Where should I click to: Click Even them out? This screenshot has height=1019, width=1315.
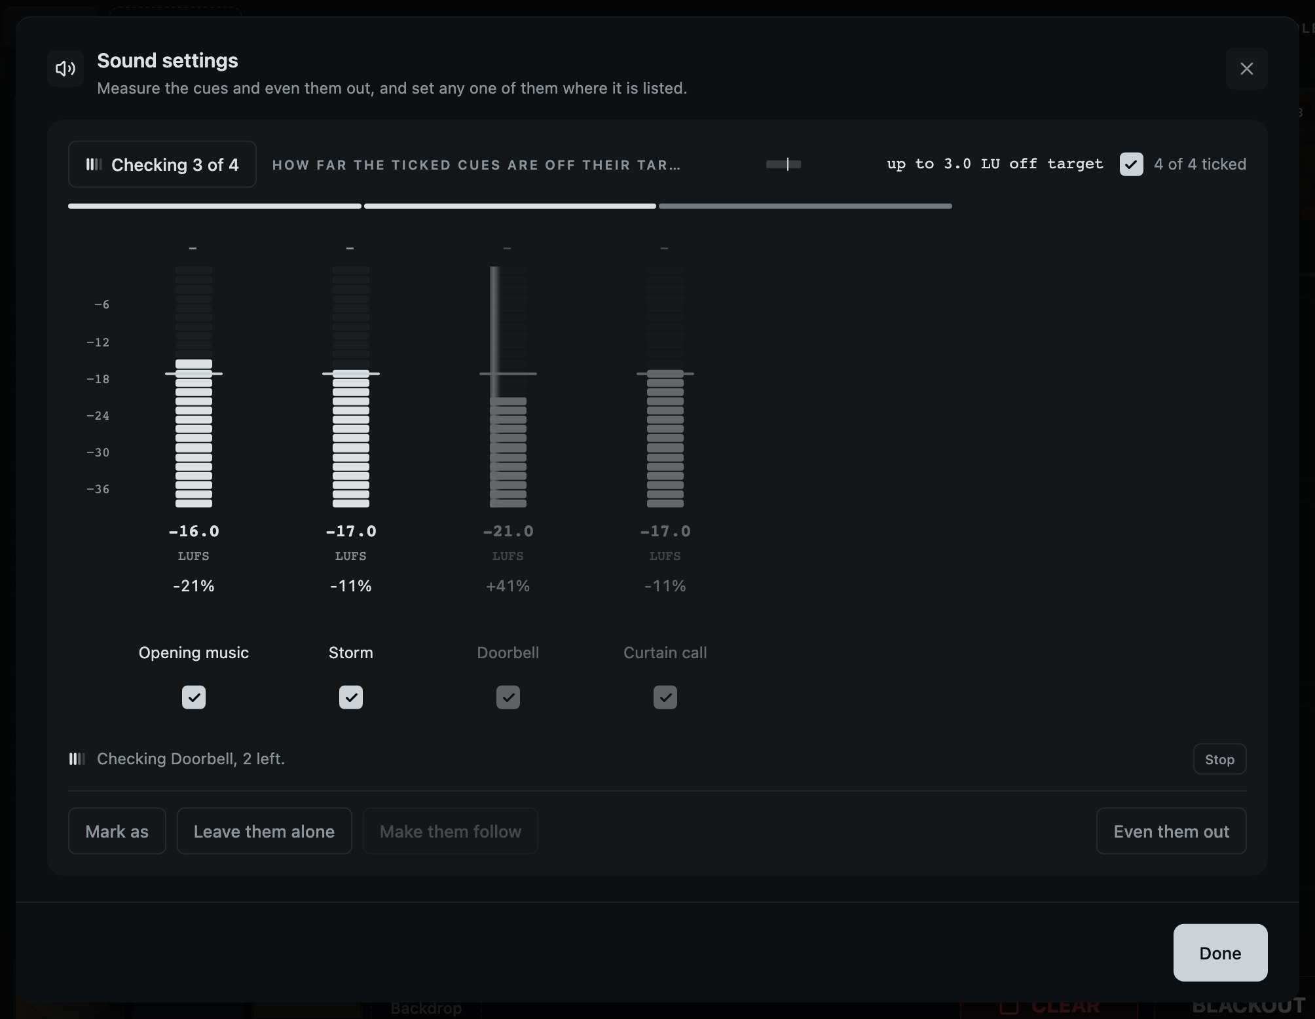point(1172,832)
